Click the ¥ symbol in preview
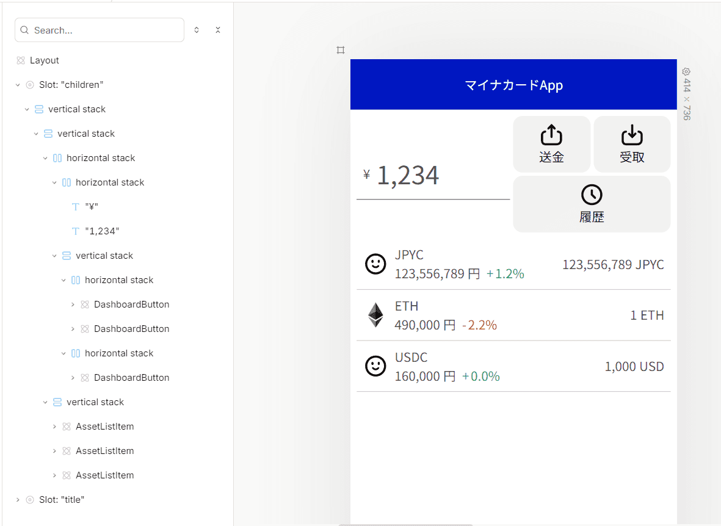The height and width of the screenshot is (526, 721). [x=366, y=175]
